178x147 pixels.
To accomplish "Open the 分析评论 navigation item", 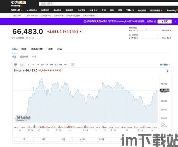I will pyautogui.click(x=81, y=10).
